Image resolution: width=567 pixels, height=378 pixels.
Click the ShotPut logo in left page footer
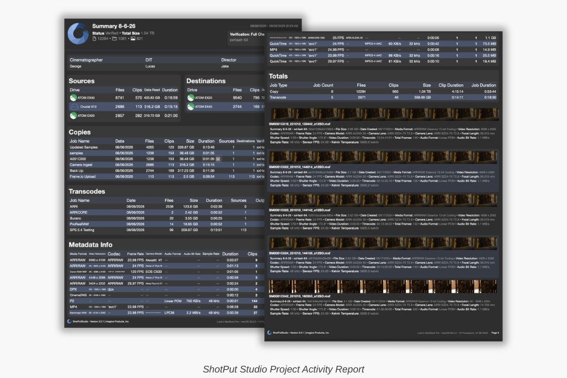(69, 321)
